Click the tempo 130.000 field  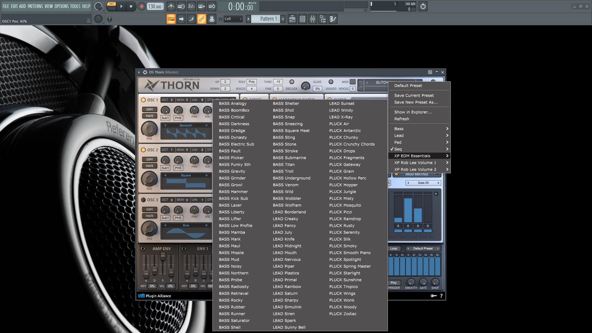pyautogui.click(x=155, y=6)
